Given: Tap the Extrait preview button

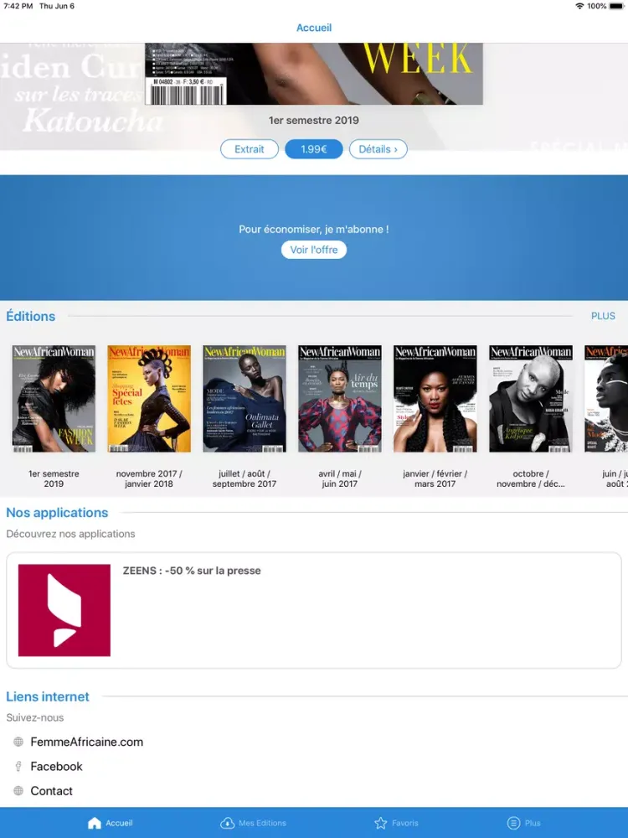Looking at the screenshot, I should [250, 149].
